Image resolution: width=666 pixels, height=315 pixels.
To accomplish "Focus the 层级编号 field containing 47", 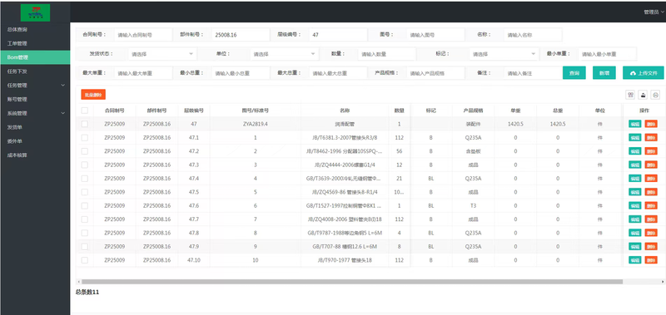I will (x=338, y=35).
